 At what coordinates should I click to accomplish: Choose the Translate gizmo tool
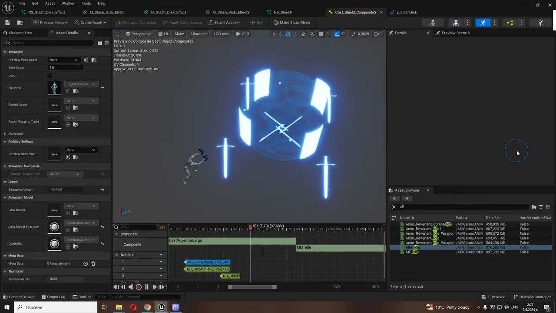tap(281, 34)
